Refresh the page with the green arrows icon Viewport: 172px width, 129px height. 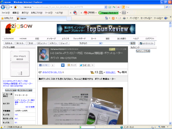pos(114,7)
